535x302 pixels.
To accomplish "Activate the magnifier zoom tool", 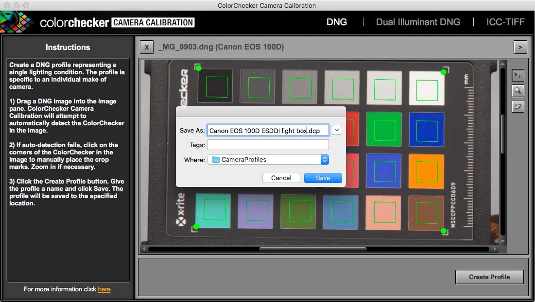I will tap(518, 91).
